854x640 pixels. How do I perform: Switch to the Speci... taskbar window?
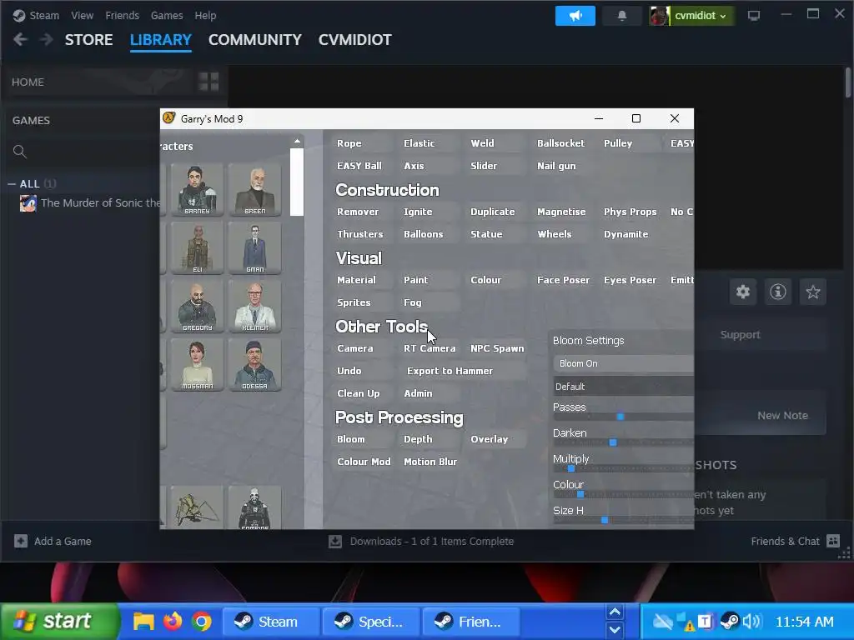(x=371, y=621)
